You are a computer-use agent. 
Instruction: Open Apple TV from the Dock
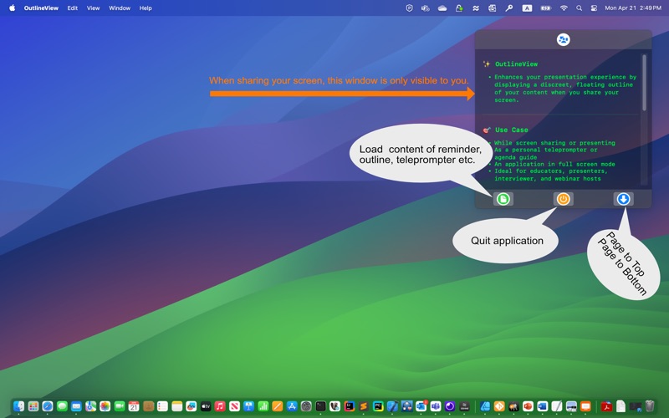click(x=206, y=406)
